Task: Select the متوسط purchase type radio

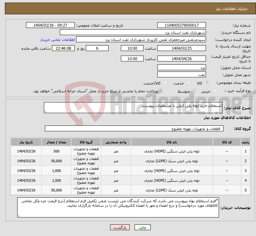Action: click(194, 91)
